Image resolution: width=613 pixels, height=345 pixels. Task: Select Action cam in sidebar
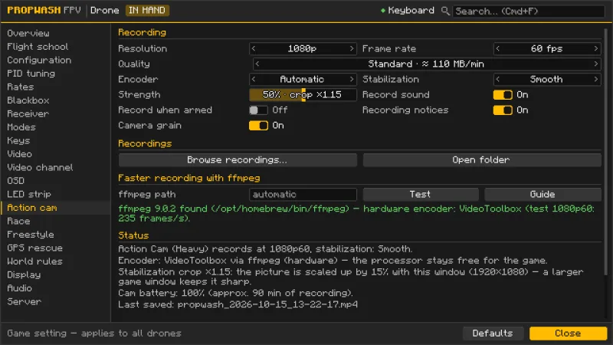tap(55, 208)
